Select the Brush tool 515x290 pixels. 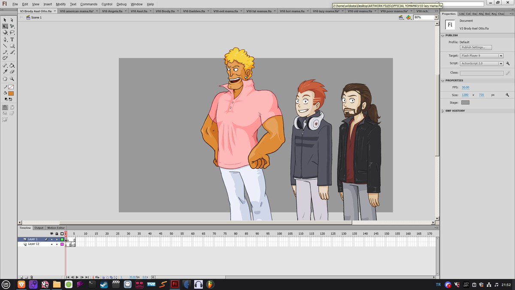(x=12, y=52)
